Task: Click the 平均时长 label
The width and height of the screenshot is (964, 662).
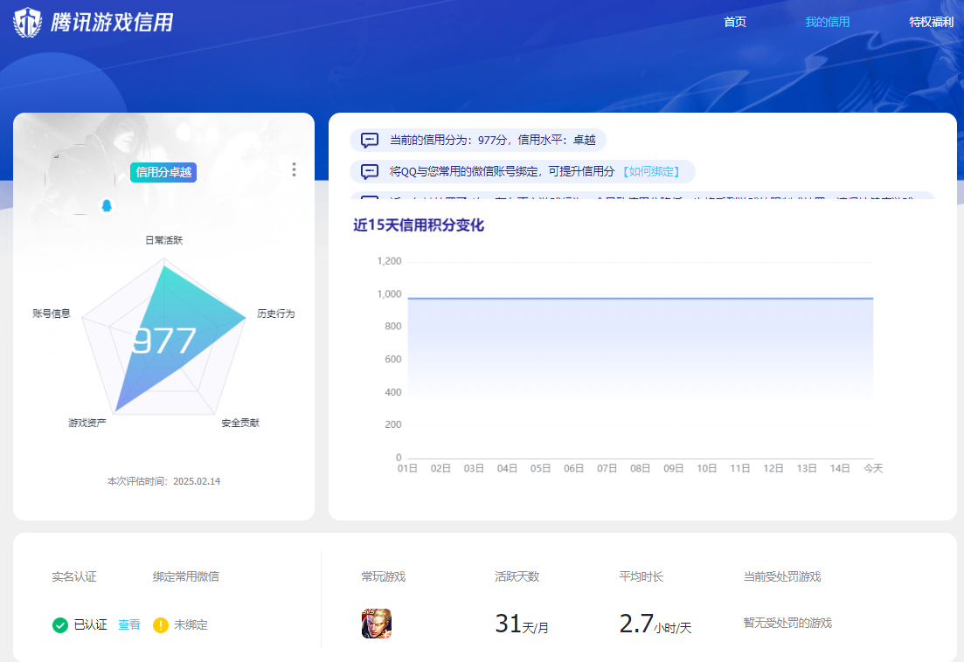Action: pyautogui.click(x=642, y=576)
